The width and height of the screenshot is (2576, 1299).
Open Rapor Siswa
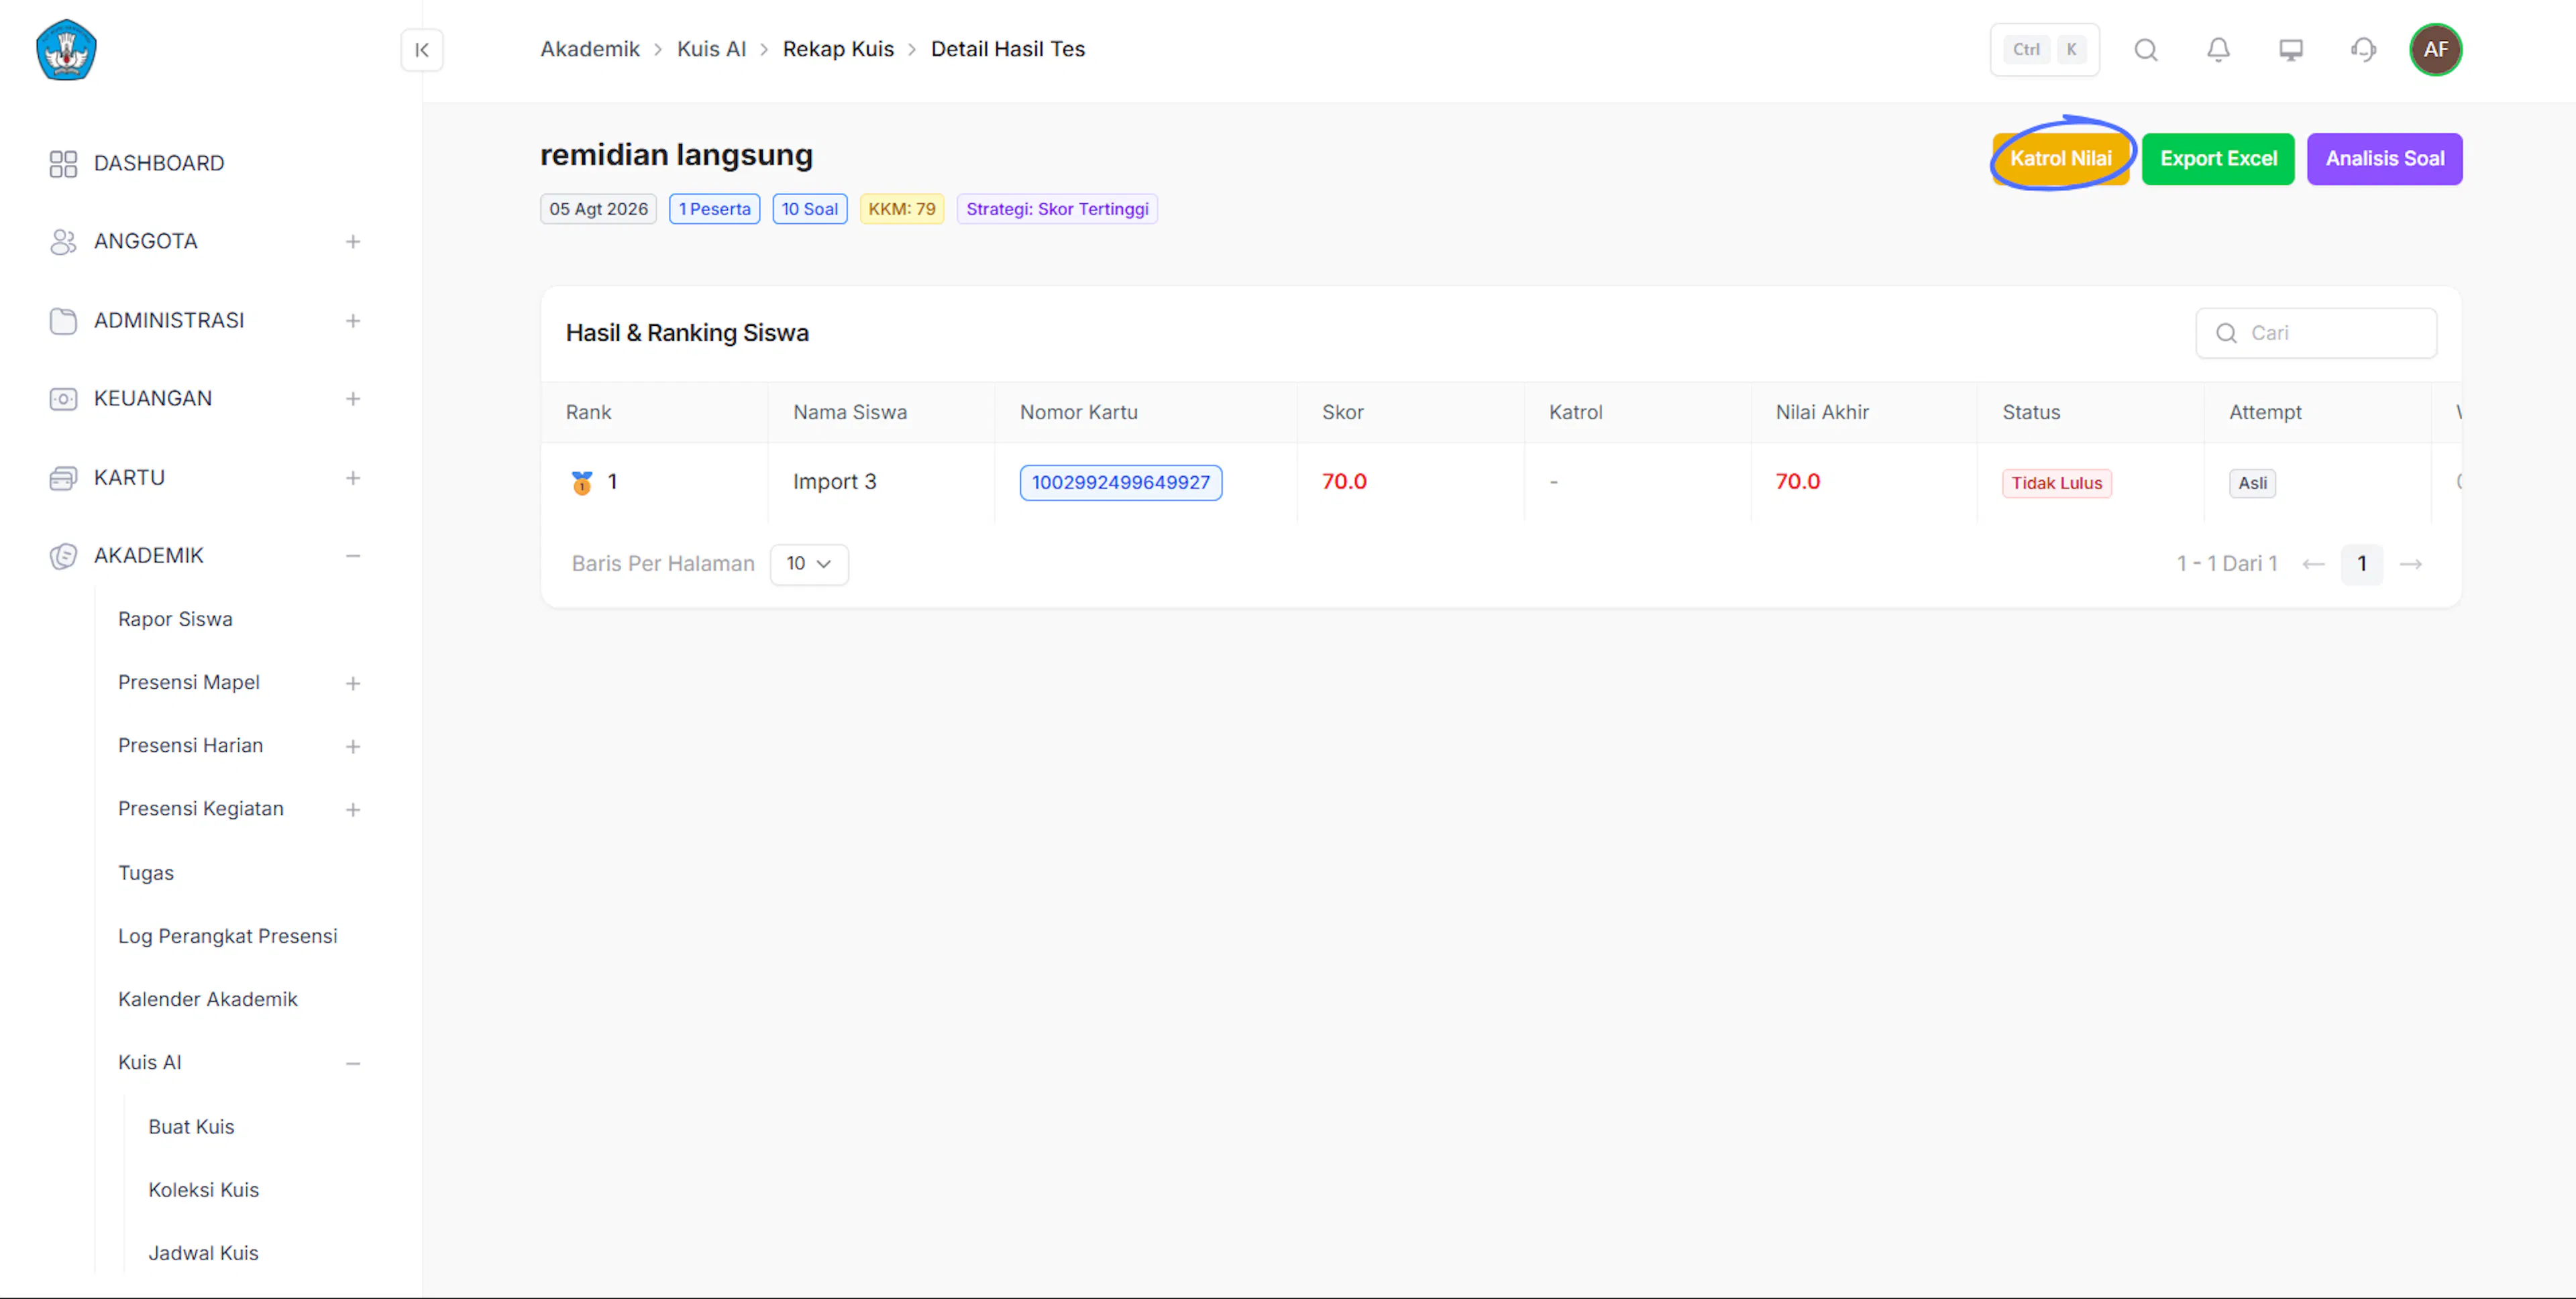click(175, 620)
